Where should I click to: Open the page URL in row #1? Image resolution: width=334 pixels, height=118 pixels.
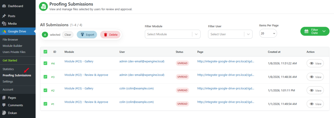(x=226, y=102)
